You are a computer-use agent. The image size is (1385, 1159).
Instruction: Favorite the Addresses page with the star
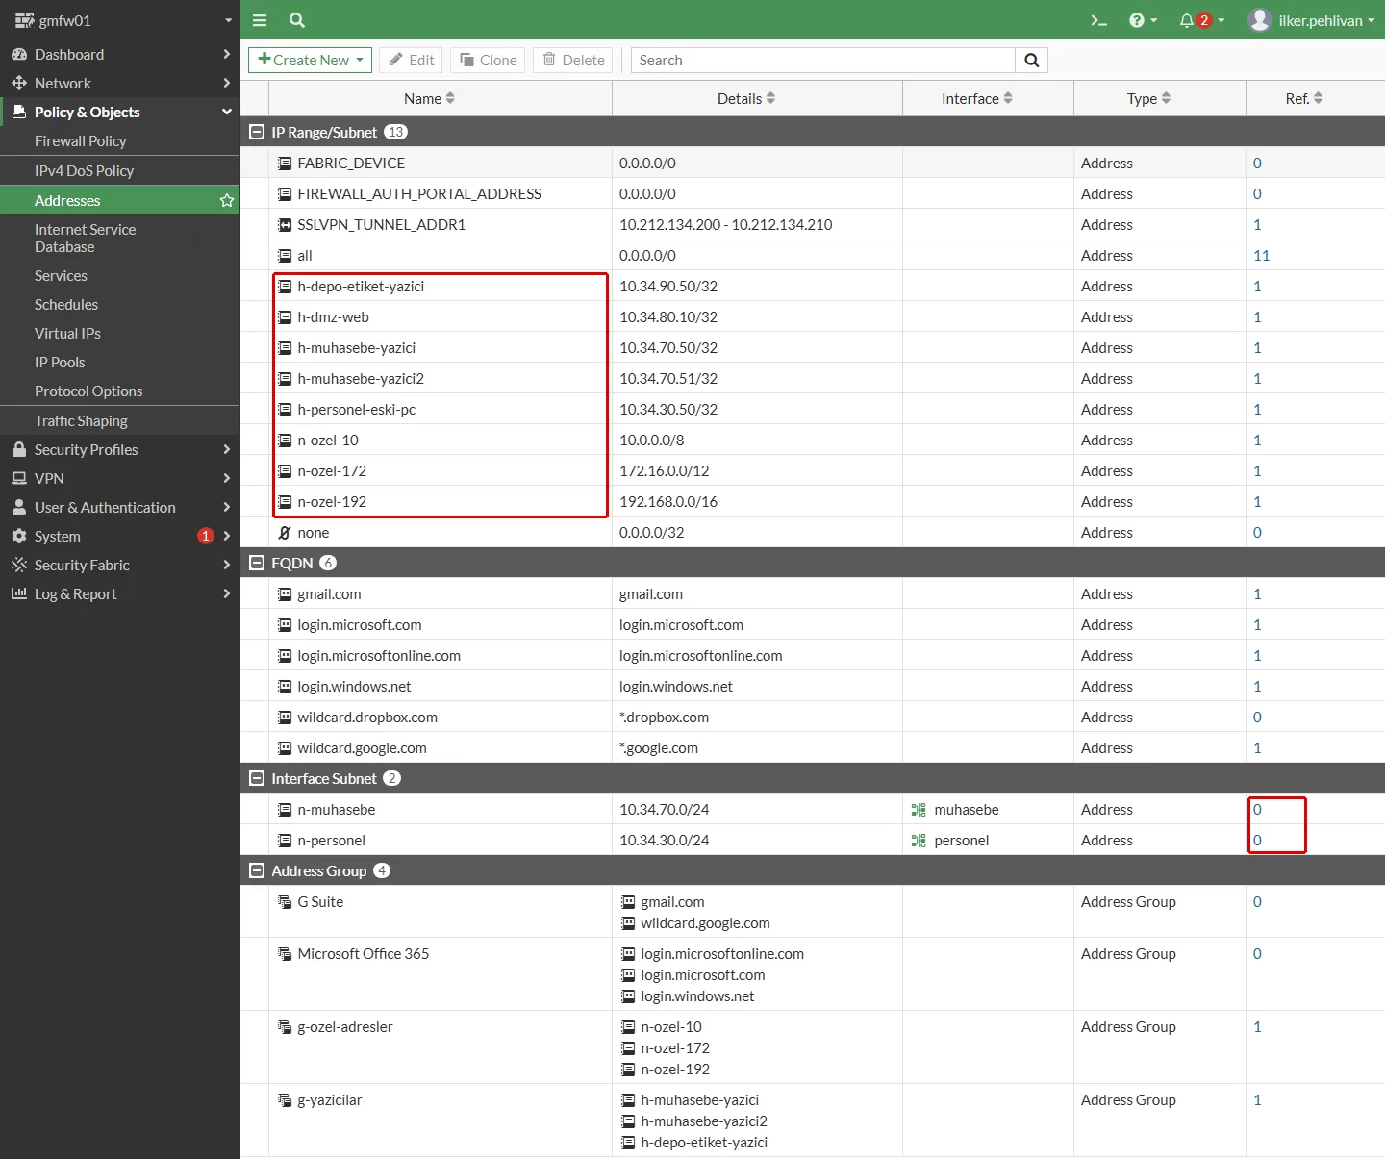[x=227, y=200]
